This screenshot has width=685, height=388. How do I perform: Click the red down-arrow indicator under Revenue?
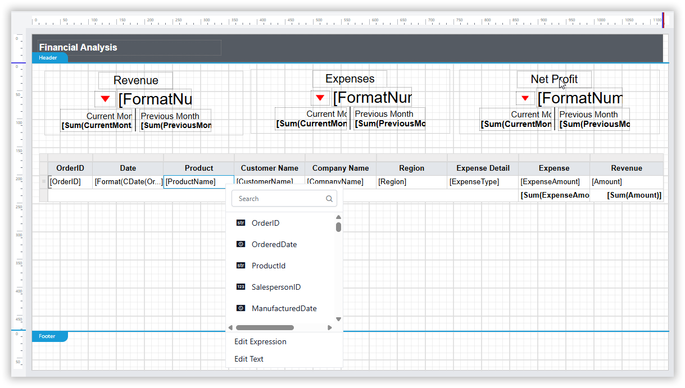pyautogui.click(x=105, y=99)
